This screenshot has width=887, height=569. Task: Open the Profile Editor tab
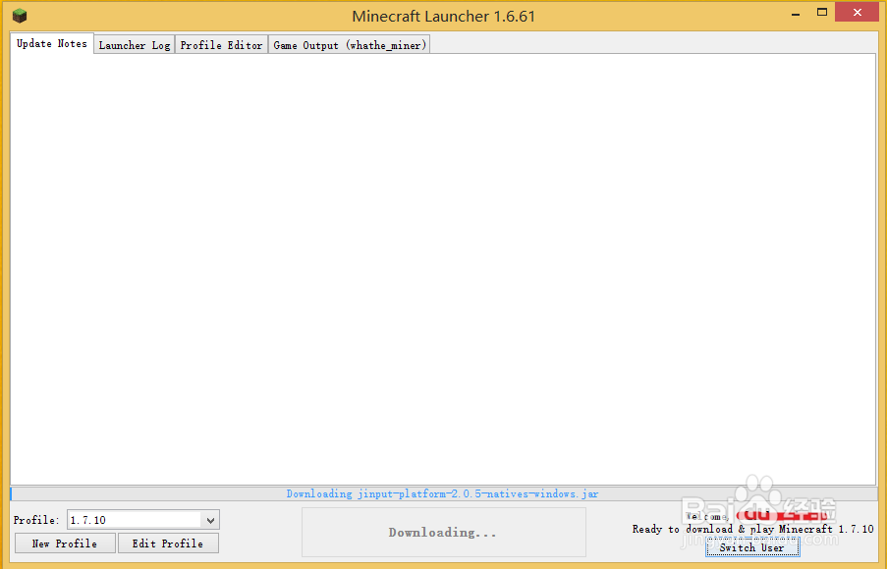point(221,45)
